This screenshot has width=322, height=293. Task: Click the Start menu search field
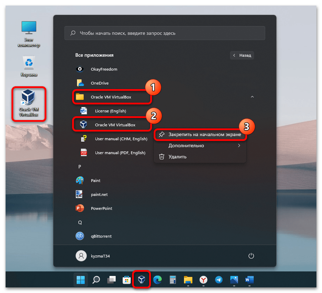(x=165, y=33)
